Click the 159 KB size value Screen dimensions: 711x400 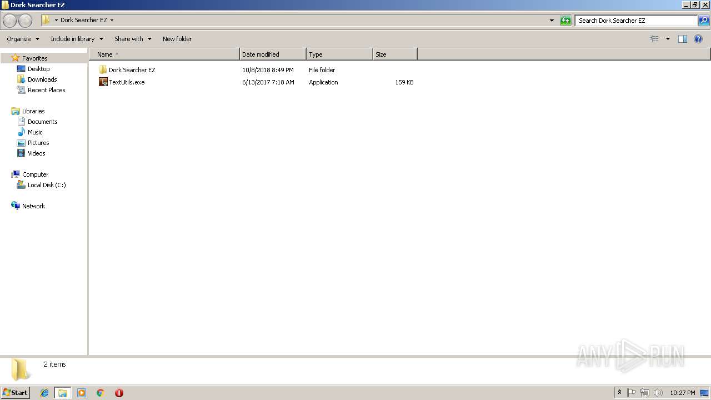(404, 82)
